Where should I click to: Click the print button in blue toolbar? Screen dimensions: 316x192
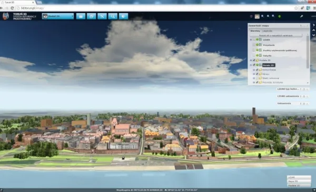click(91, 16)
